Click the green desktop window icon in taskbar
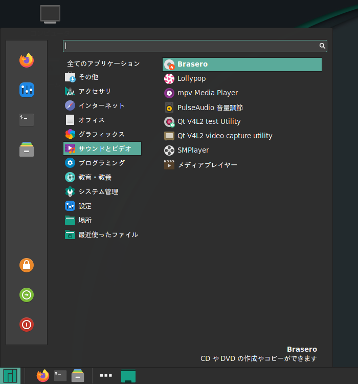The width and height of the screenshot is (358, 384). click(x=128, y=376)
